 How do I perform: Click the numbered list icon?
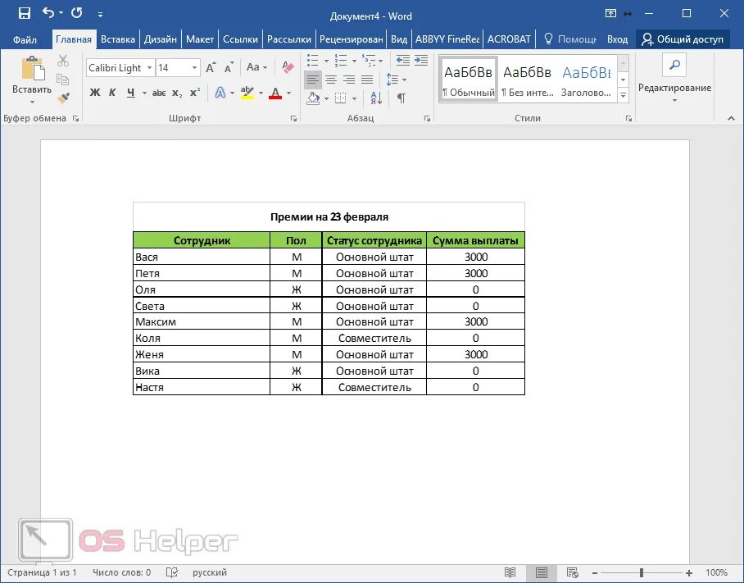341,61
